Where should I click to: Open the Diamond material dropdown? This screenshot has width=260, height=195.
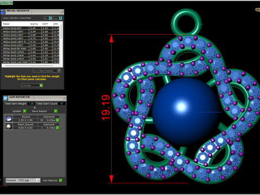pos(23,180)
